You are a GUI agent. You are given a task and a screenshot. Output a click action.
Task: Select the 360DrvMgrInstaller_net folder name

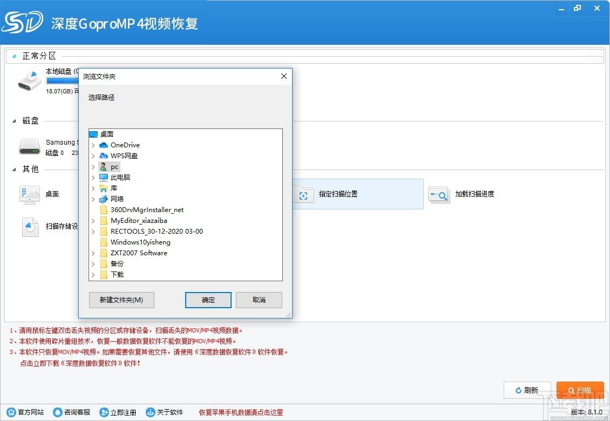tap(147, 210)
